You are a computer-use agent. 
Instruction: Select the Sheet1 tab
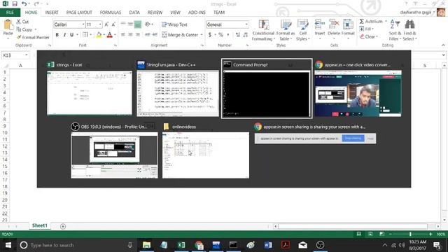pos(40,225)
